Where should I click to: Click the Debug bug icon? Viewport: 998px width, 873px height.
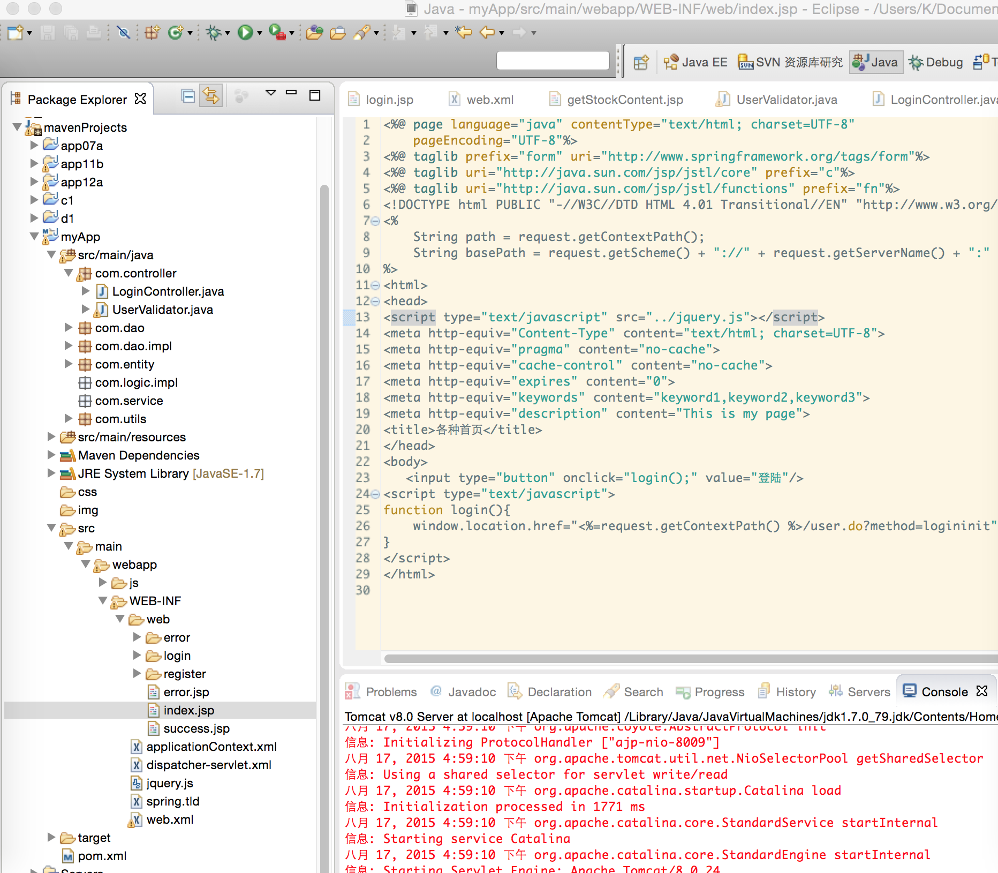214,33
